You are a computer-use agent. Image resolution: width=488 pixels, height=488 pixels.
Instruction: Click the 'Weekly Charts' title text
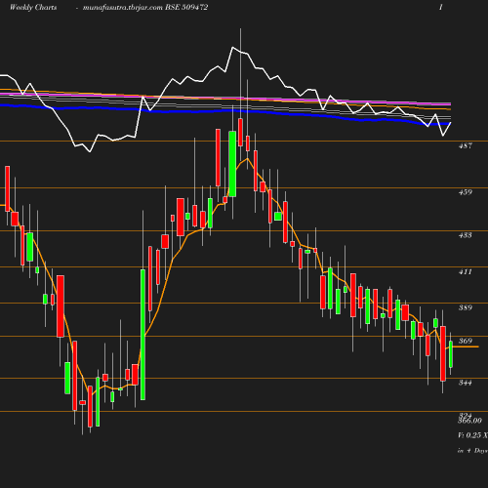pos(33,8)
